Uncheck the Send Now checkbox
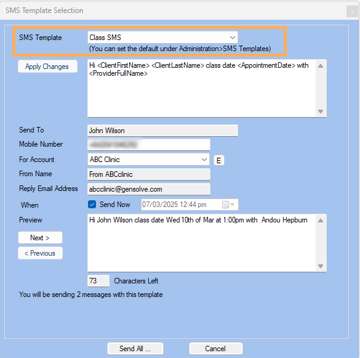Screen dimensions: 360x358 92,205
